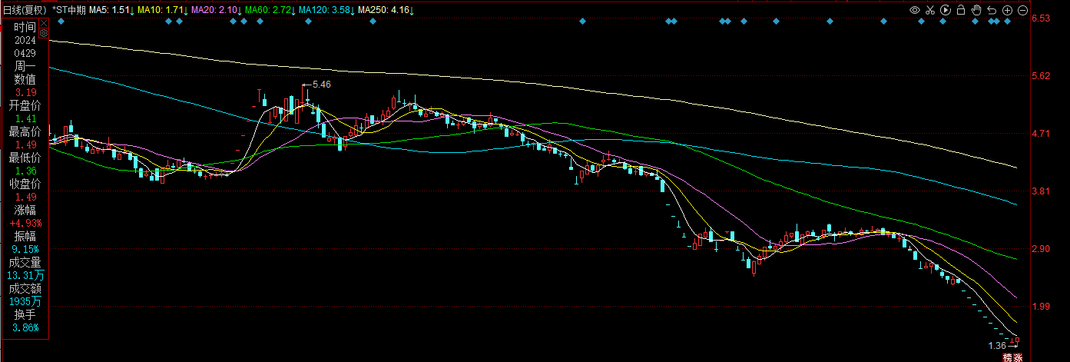Toggle the eye visibility icon in chart toolbar
Image resolution: width=1070 pixels, height=362 pixels.
click(x=915, y=10)
